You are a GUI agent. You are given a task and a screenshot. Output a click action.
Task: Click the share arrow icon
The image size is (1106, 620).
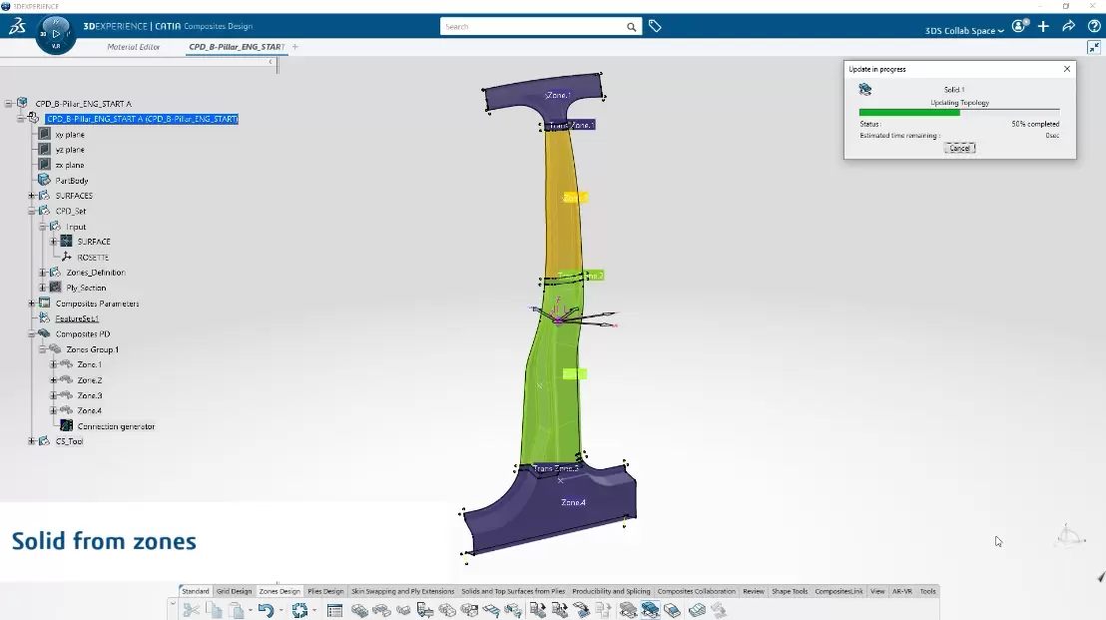tap(1068, 27)
